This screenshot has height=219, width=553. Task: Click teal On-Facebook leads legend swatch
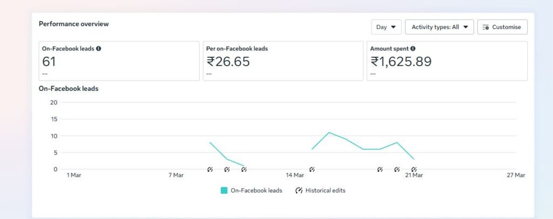click(224, 190)
